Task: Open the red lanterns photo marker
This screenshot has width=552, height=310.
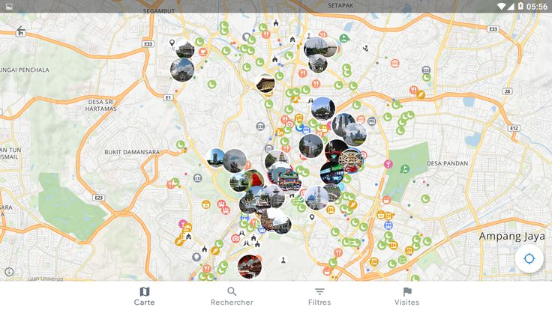Action: coord(250,267)
